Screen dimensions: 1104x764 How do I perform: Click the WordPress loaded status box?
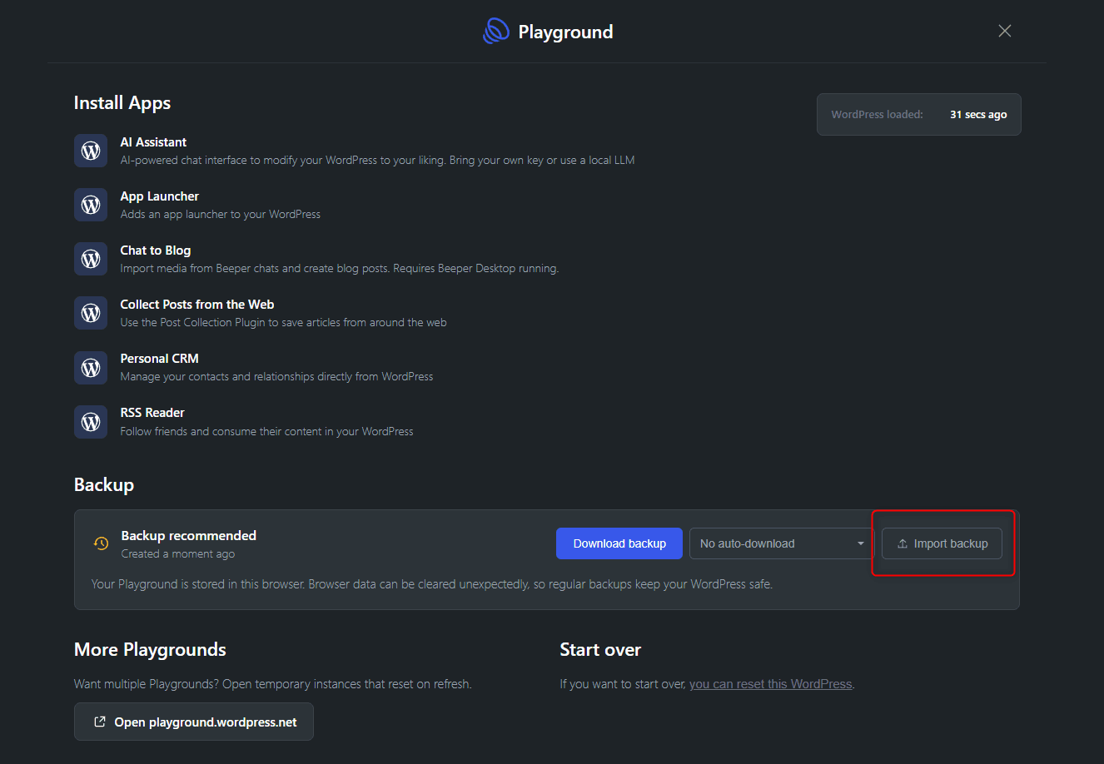[x=918, y=115]
